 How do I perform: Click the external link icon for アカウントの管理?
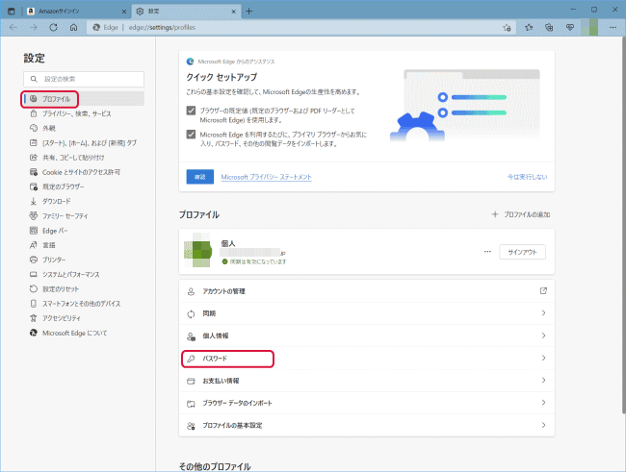pos(543,290)
